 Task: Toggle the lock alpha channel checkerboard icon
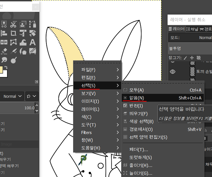point(199,58)
